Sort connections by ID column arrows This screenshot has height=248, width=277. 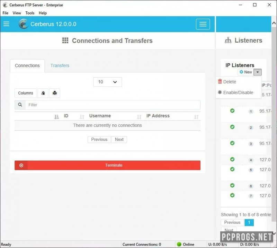(82, 117)
